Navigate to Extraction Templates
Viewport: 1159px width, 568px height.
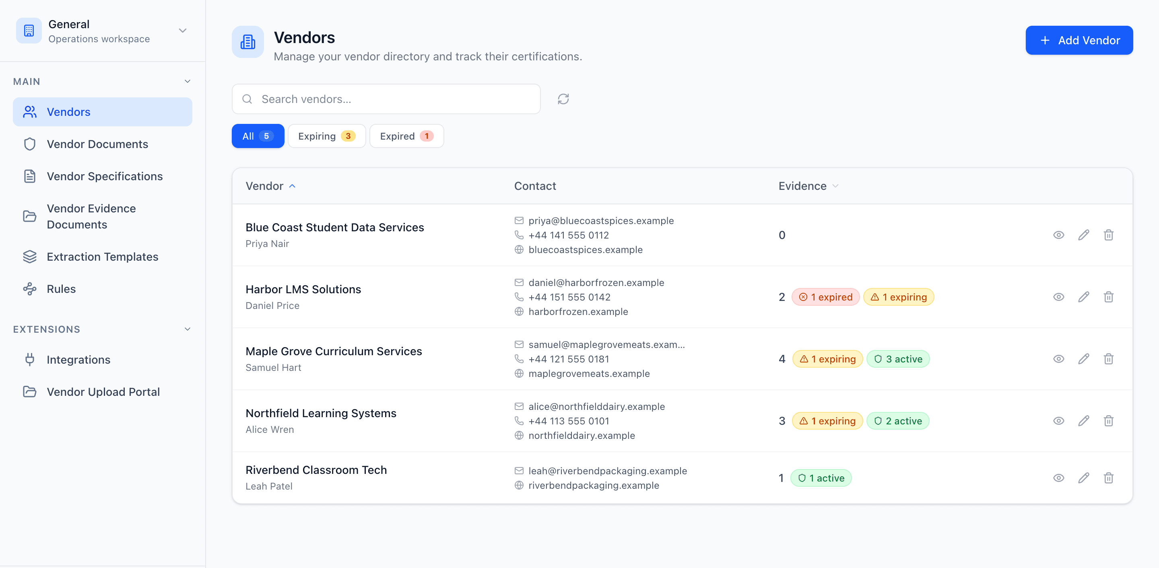click(103, 257)
